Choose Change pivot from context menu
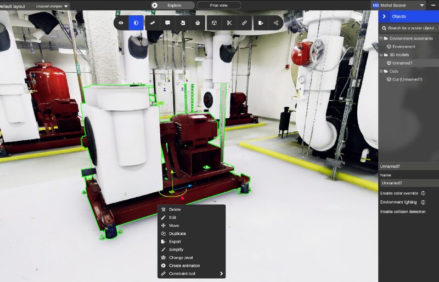The height and width of the screenshot is (282, 439). click(x=192, y=258)
